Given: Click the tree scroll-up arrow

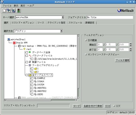Looking at the screenshot, I should coord(79,36).
